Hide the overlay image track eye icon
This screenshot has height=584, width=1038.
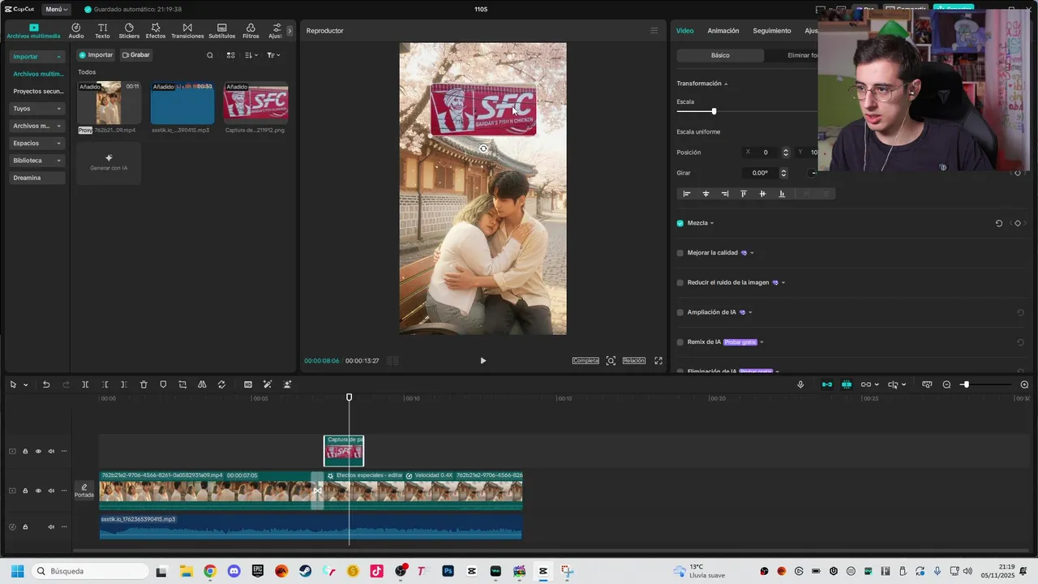point(38,452)
